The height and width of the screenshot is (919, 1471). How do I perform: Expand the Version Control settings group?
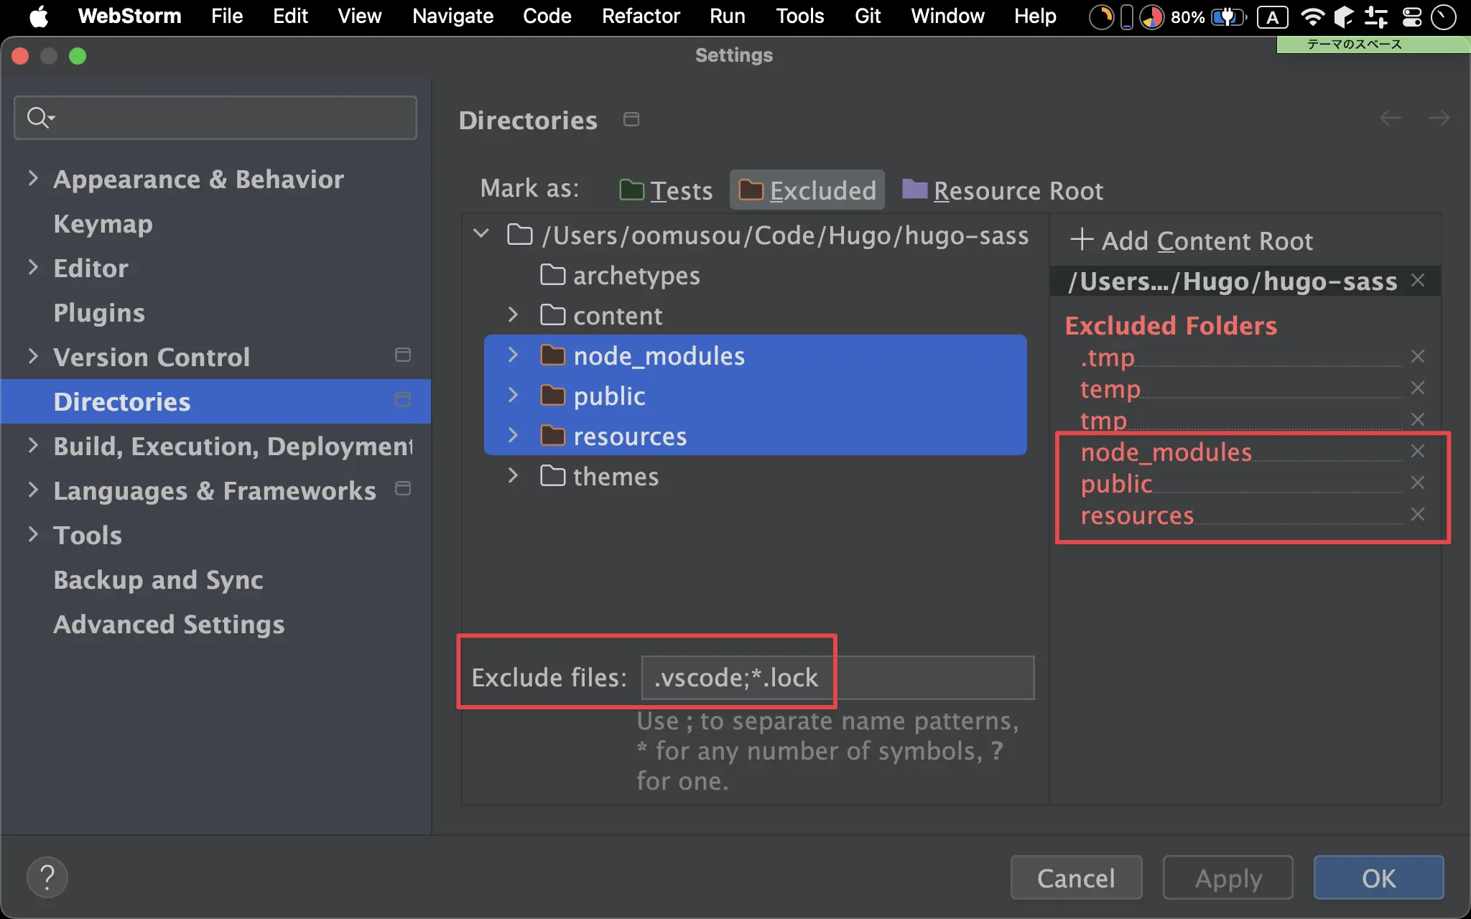[33, 357]
